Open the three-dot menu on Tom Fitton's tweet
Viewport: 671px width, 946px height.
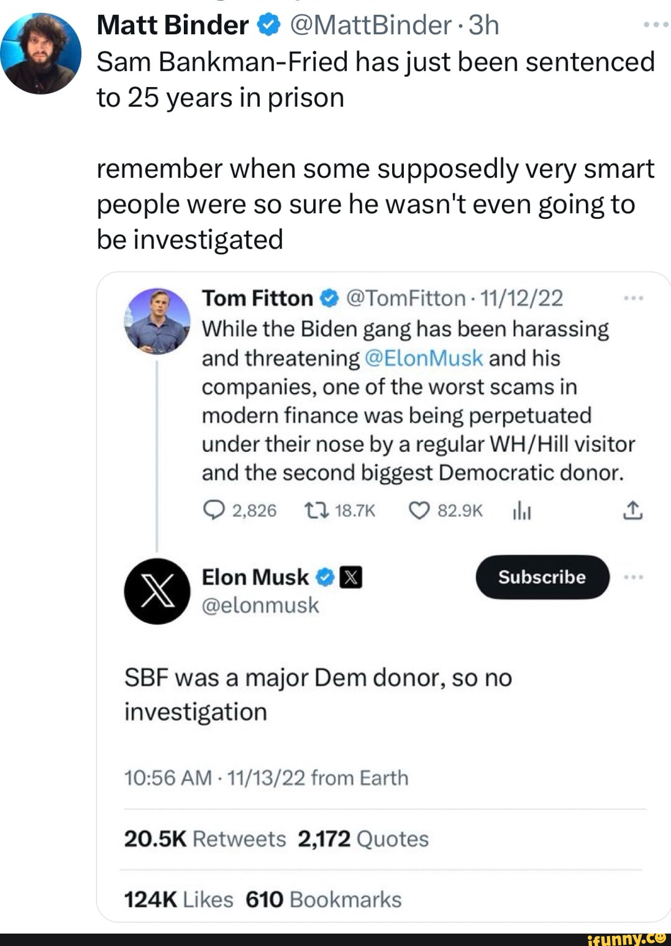[x=632, y=299]
